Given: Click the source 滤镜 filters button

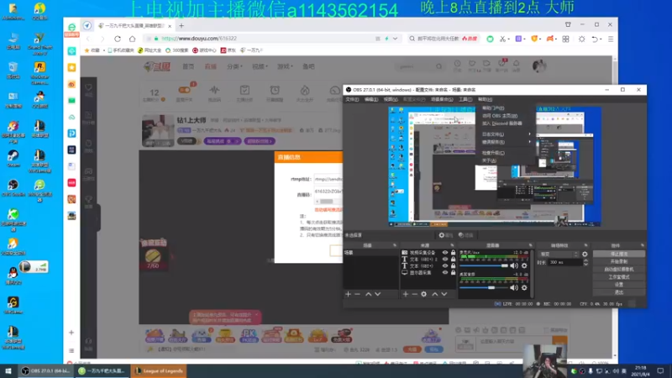Looking at the screenshot, I should 466,235.
